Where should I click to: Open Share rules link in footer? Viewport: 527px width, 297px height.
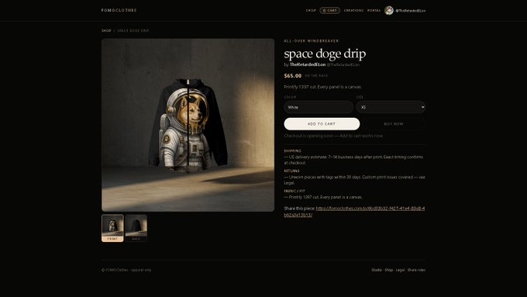click(x=416, y=270)
